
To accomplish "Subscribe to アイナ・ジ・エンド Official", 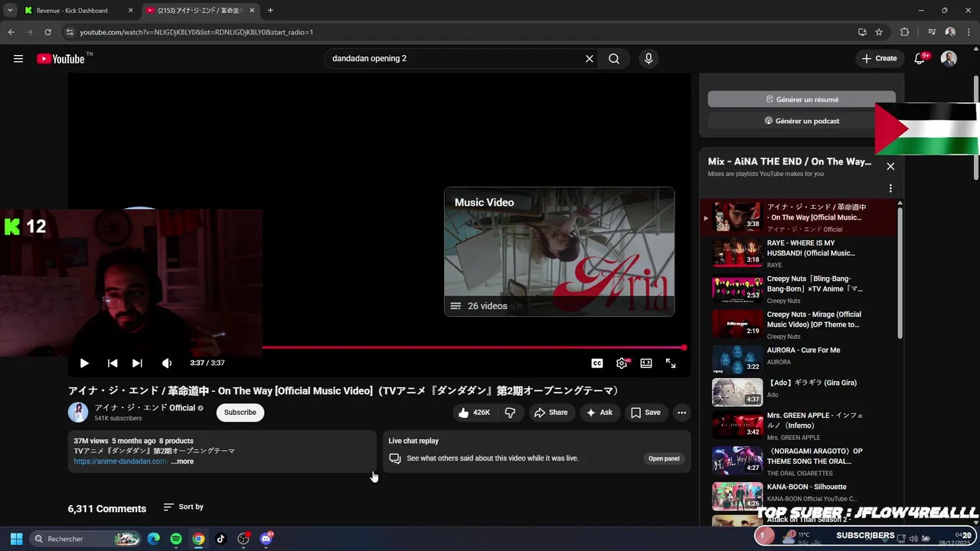I will point(240,412).
